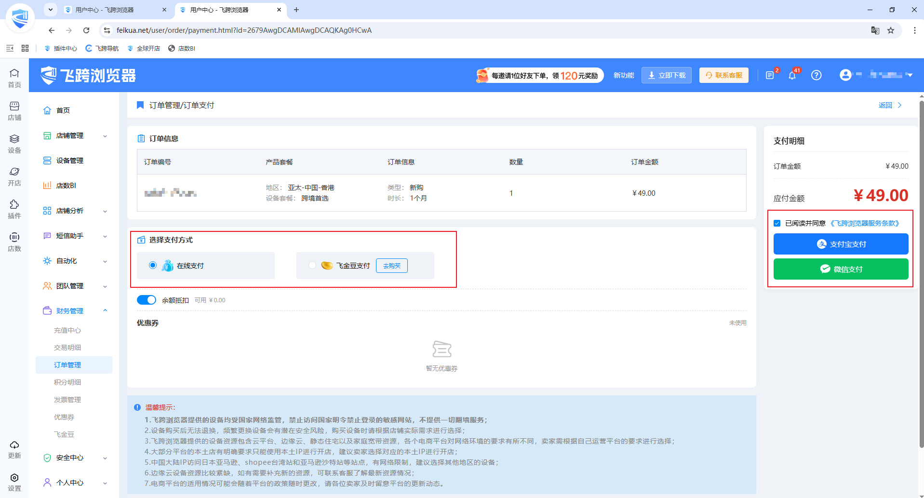924x498 pixels.
Task: Open 发票管理 submenu item
Action: tap(67, 400)
